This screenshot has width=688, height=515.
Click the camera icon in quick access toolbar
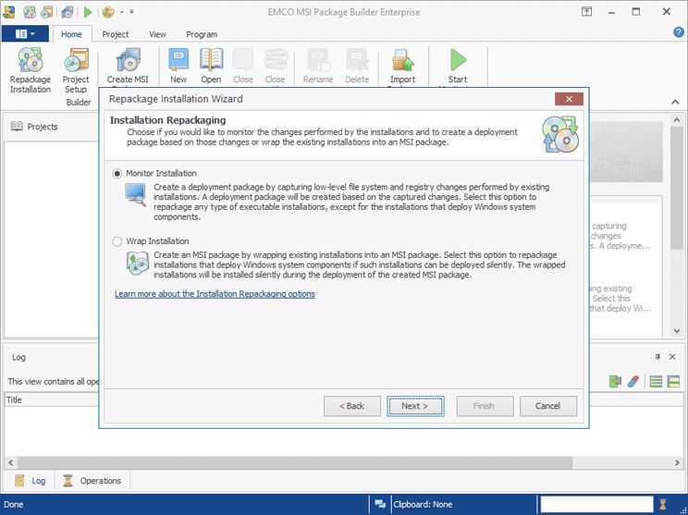(68, 12)
